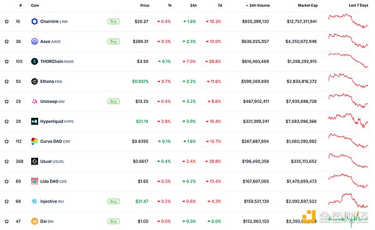Sort by rank number column header
This screenshot has height=230, width=375.
21,5
